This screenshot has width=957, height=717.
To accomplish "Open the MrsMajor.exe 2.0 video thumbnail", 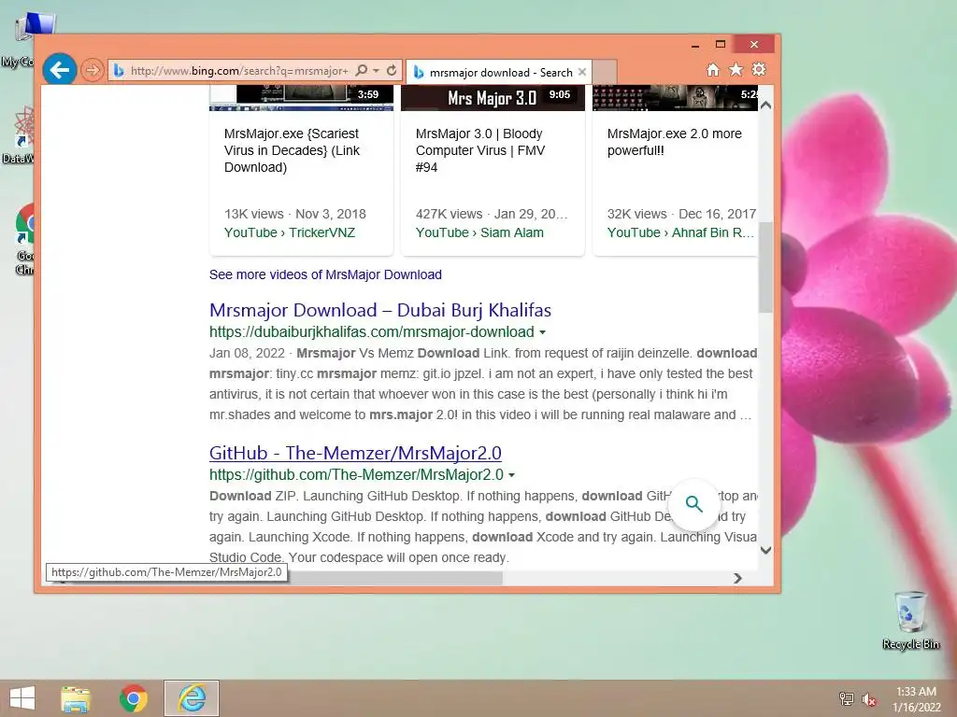I will [675, 97].
